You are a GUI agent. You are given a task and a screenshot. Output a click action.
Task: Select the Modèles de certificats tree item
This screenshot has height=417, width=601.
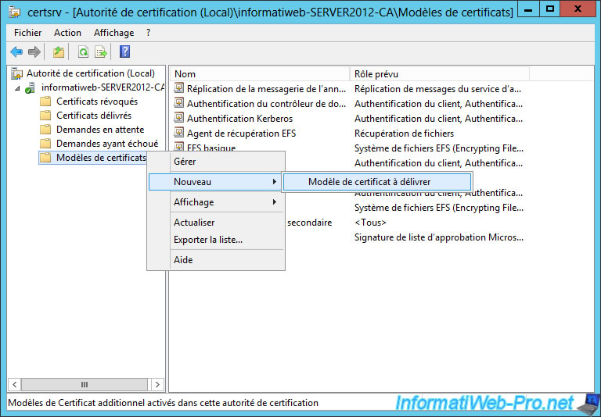point(101,158)
